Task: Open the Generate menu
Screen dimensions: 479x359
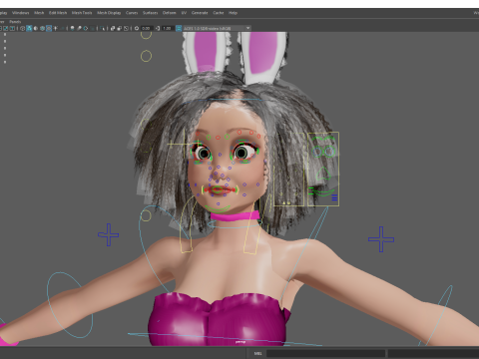Action: [x=200, y=13]
